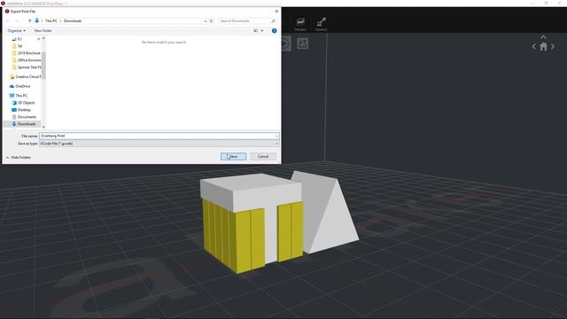The height and width of the screenshot is (319, 567).
Task: Open the change-view options dropdown
Action: (x=262, y=31)
